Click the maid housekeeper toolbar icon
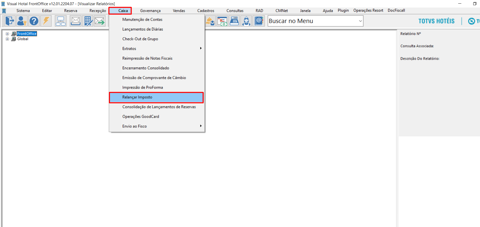480x227 pixels. pos(246,21)
